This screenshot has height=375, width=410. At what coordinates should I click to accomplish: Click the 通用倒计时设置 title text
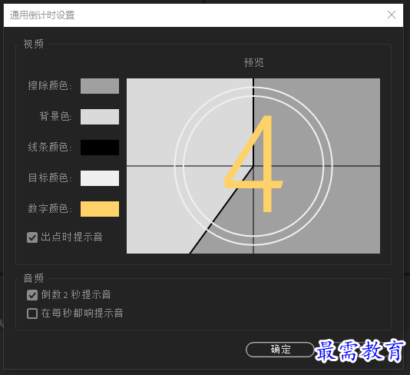[x=42, y=15]
